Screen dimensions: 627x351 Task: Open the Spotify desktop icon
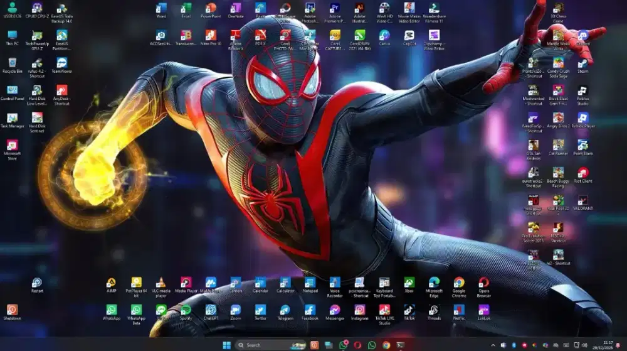pyautogui.click(x=186, y=310)
